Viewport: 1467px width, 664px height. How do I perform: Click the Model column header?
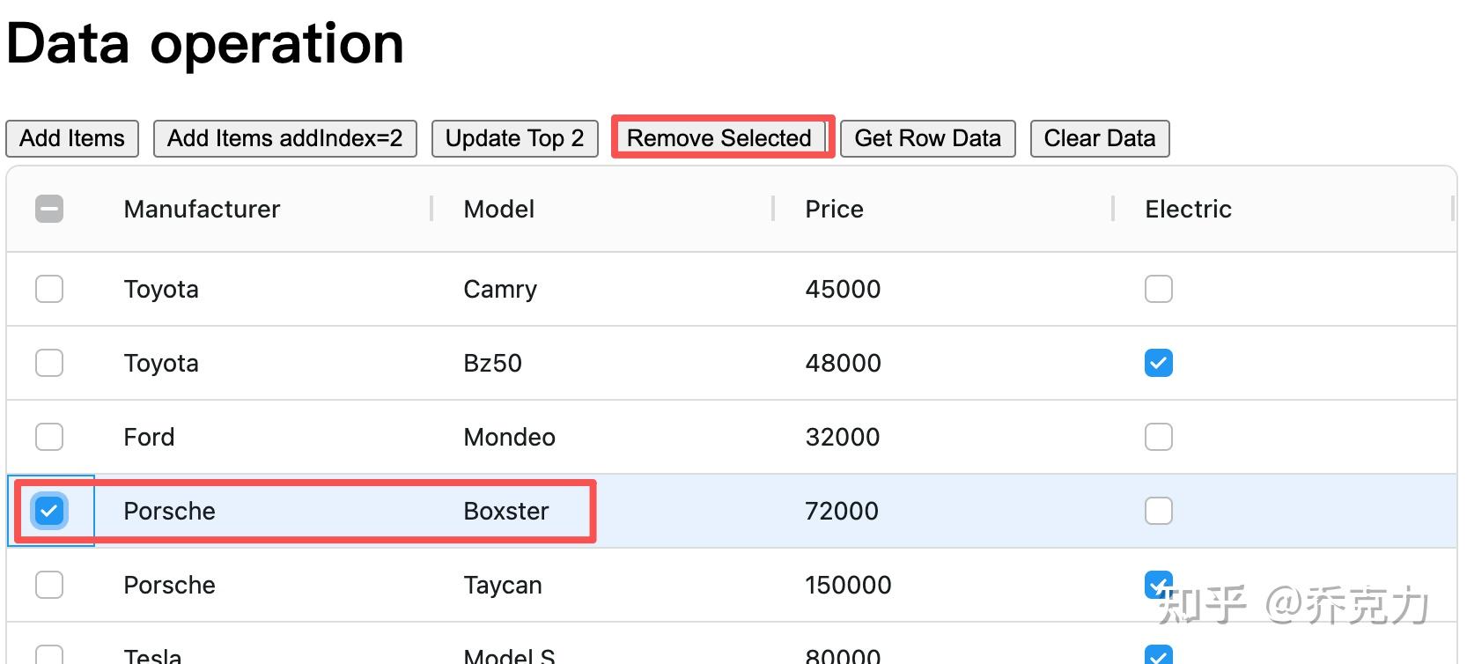click(x=499, y=209)
